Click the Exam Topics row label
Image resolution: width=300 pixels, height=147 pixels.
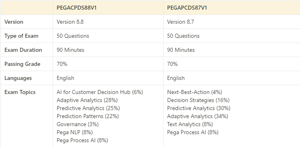tap(20, 92)
